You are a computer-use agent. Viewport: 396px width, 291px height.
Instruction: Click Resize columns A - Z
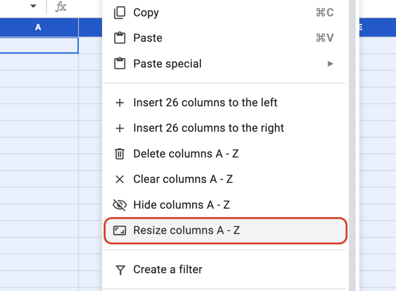tap(187, 230)
